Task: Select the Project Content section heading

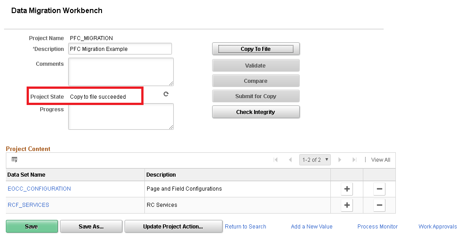Action: point(28,149)
